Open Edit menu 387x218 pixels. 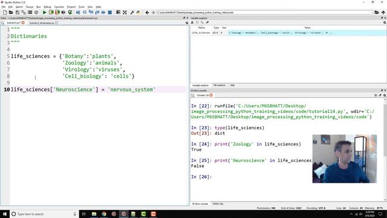10,7
